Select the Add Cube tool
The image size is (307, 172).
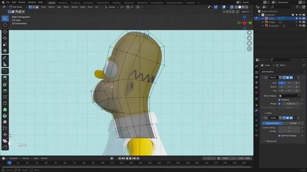click(5, 71)
